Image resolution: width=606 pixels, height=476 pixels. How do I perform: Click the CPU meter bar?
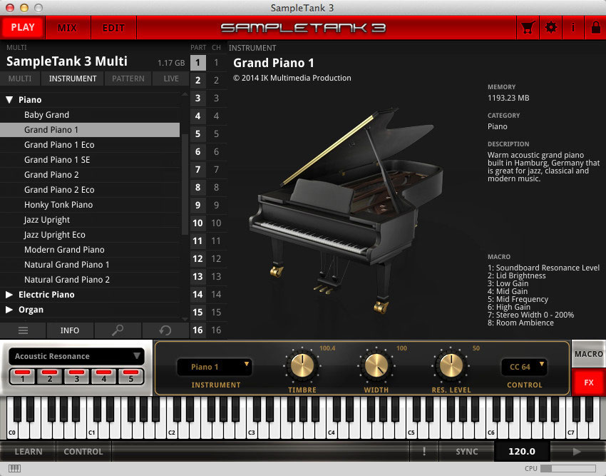pyautogui.click(x=568, y=468)
